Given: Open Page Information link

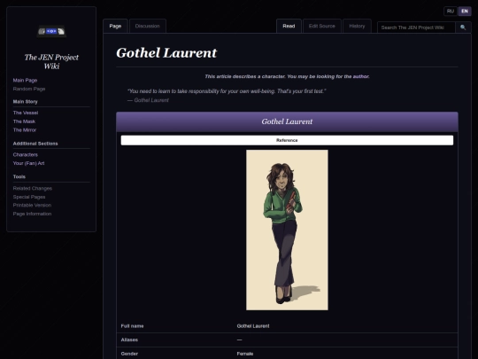Looking at the screenshot, I should coord(32,214).
